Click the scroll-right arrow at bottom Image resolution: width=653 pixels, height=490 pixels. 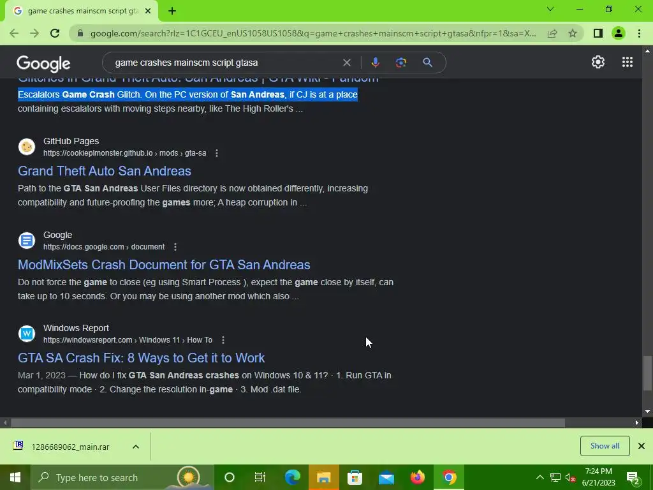pyautogui.click(x=637, y=422)
